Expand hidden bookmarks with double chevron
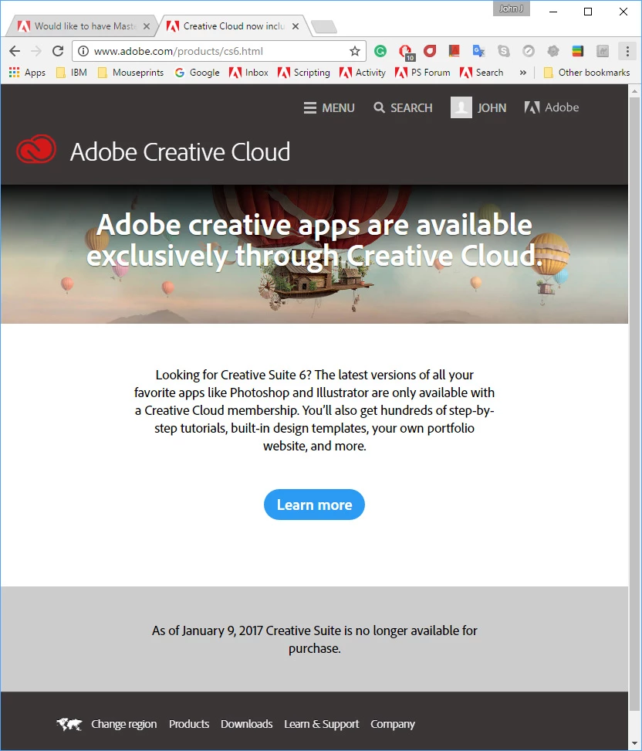This screenshot has width=642, height=751. coord(523,73)
